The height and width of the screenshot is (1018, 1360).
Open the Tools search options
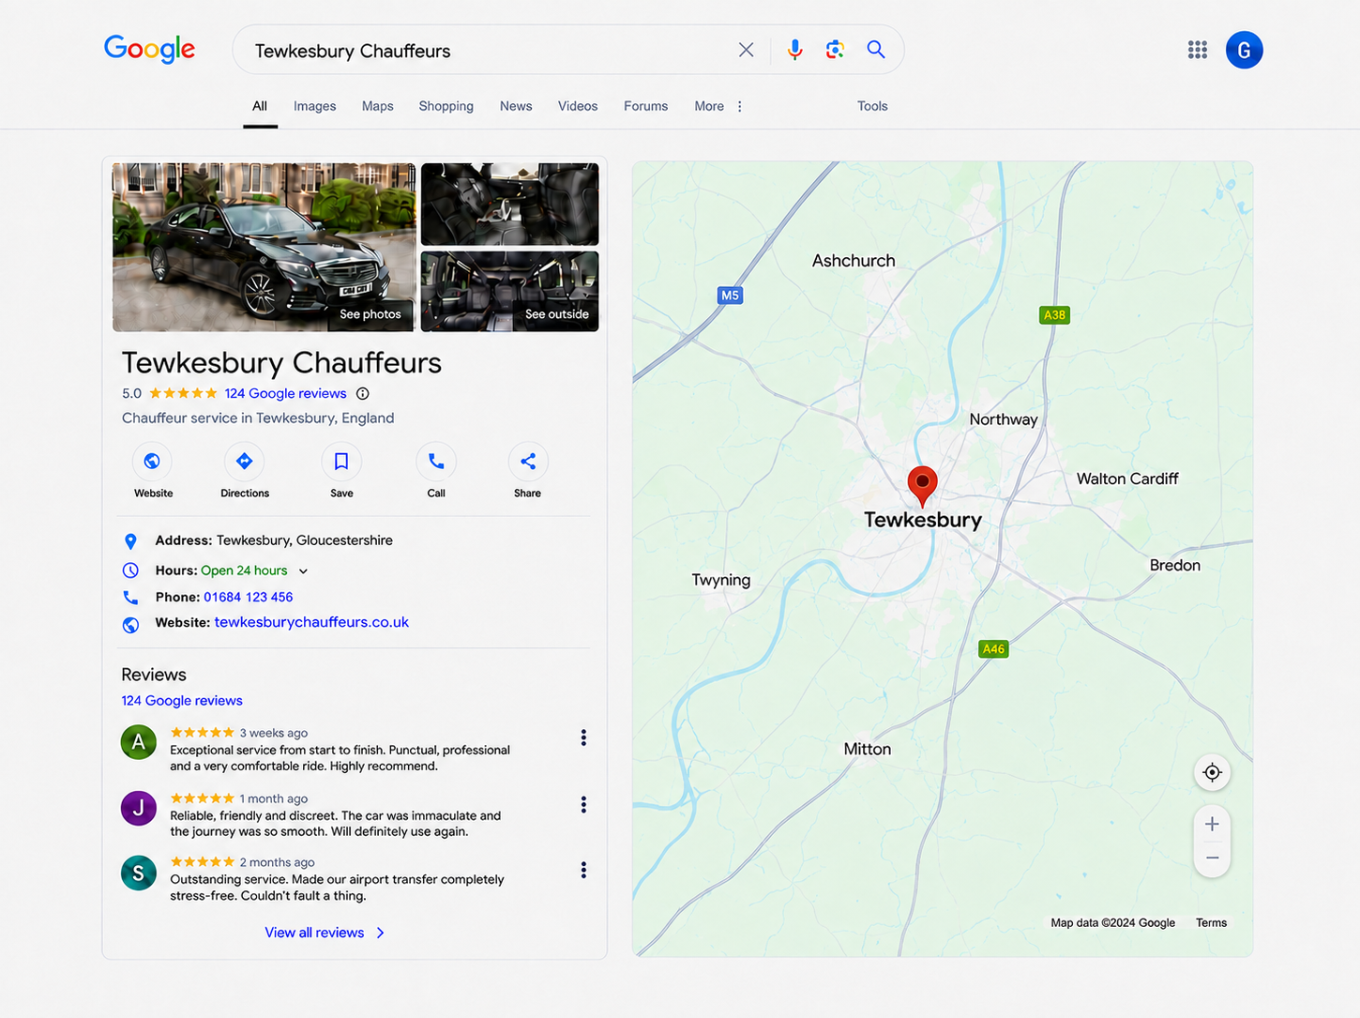[872, 106]
